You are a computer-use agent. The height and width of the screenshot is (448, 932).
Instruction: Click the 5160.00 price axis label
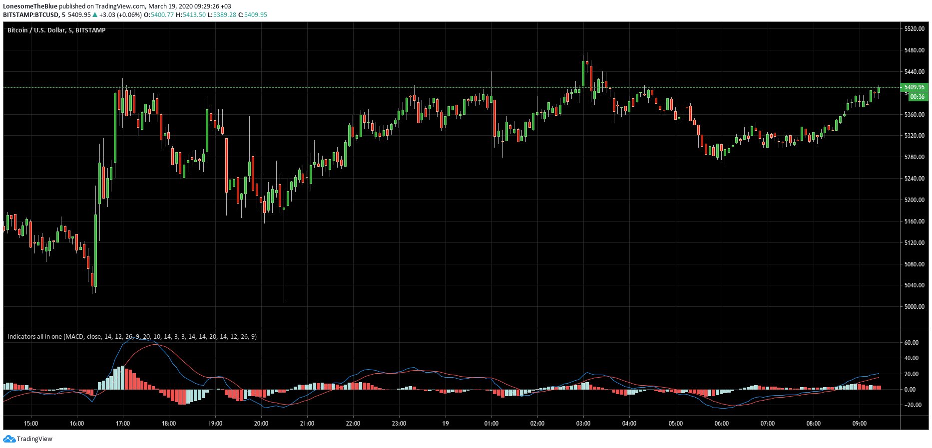point(915,222)
